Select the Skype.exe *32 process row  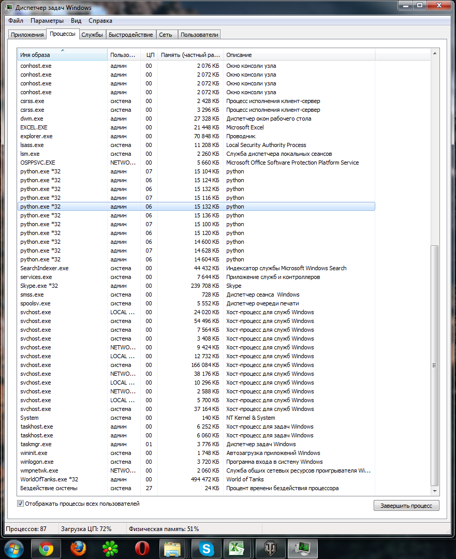tap(196, 286)
